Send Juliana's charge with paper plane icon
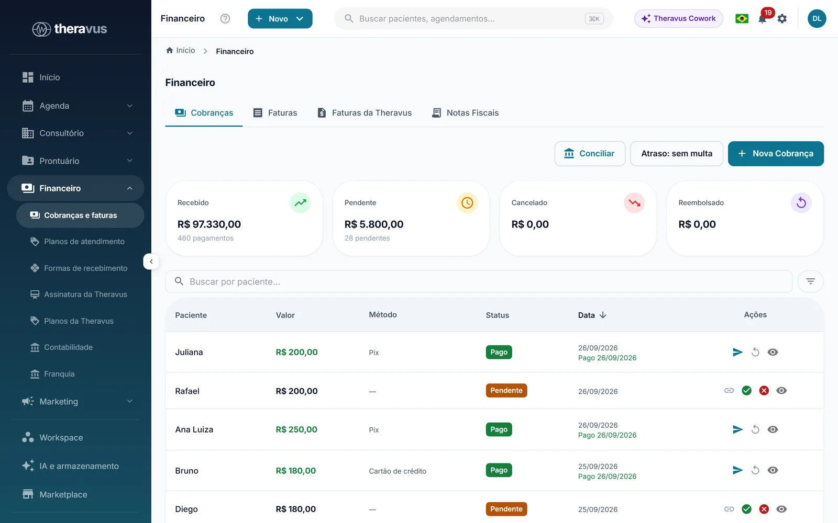Screen dimensions: 838x523 click(x=737, y=352)
